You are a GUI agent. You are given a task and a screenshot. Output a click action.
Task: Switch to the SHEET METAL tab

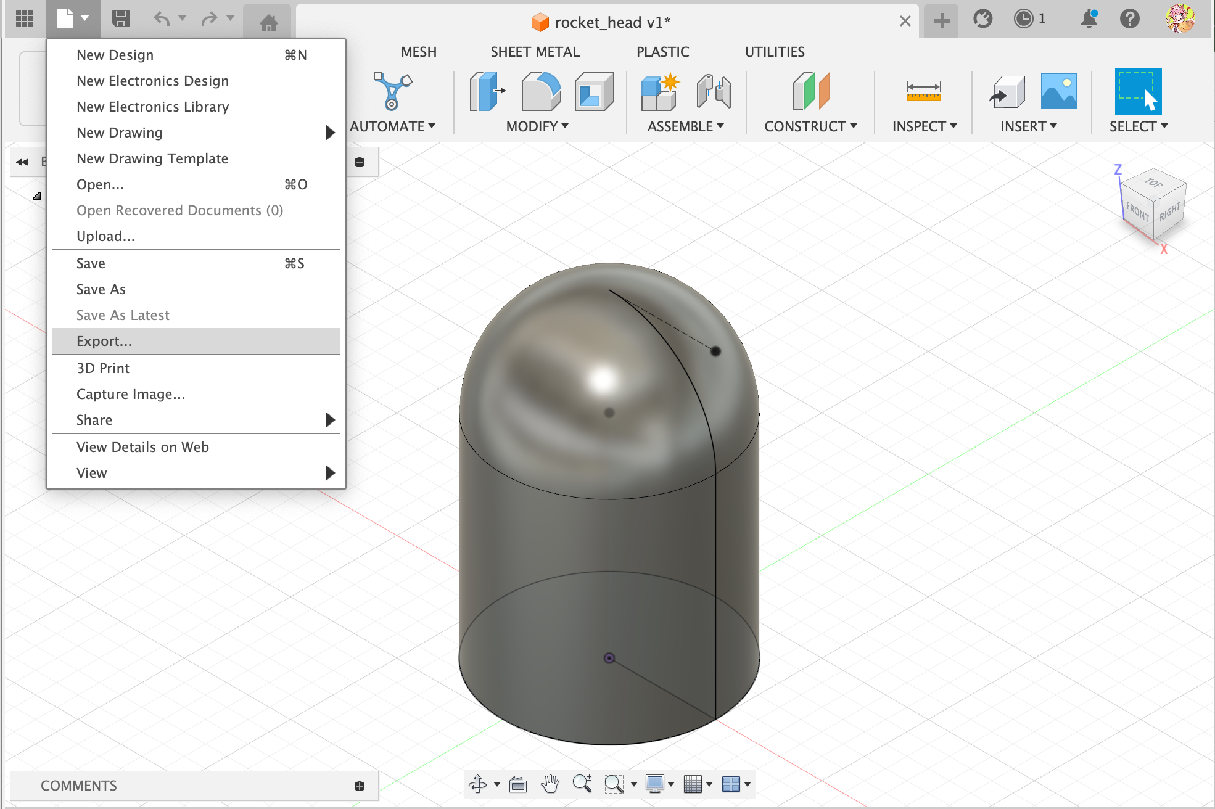tap(535, 52)
